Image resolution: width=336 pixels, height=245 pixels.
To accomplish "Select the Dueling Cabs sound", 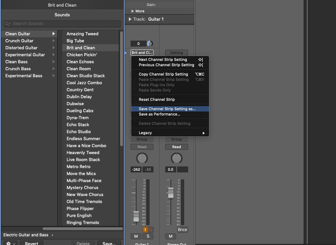I will click(91, 111).
